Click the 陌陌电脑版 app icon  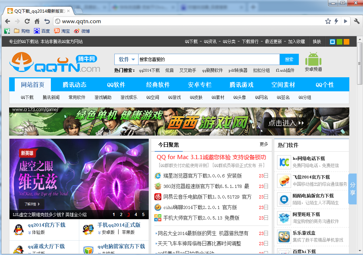point(284,200)
